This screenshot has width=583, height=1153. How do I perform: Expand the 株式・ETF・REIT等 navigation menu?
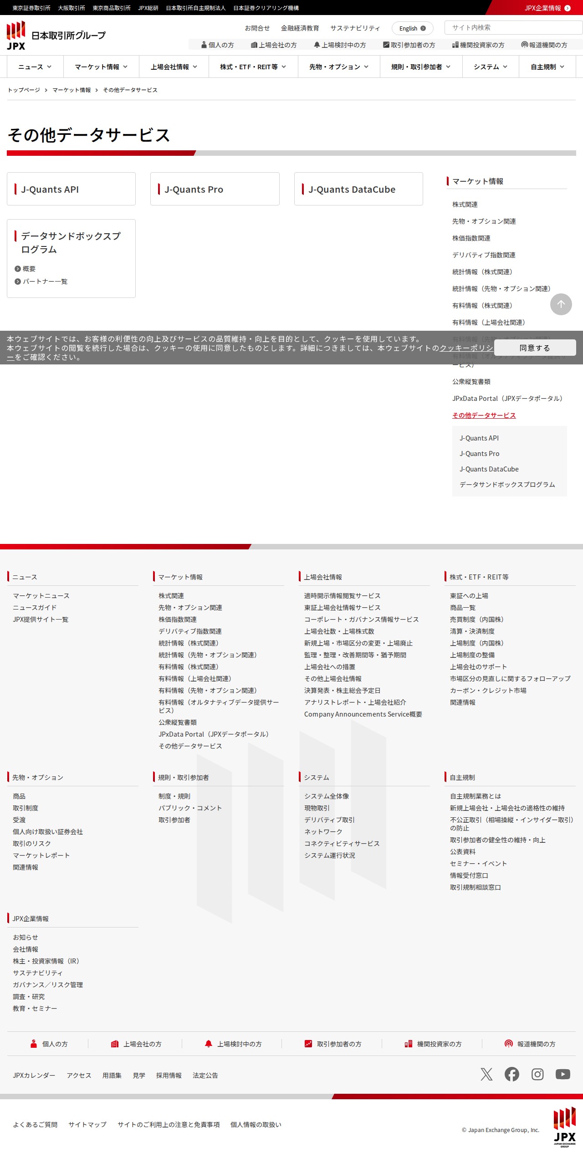click(x=253, y=67)
